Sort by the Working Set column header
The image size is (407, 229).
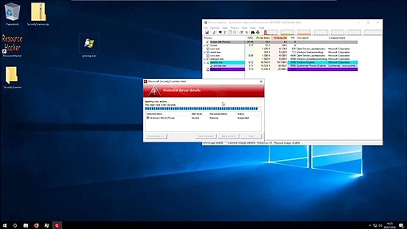(x=280, y=38)
